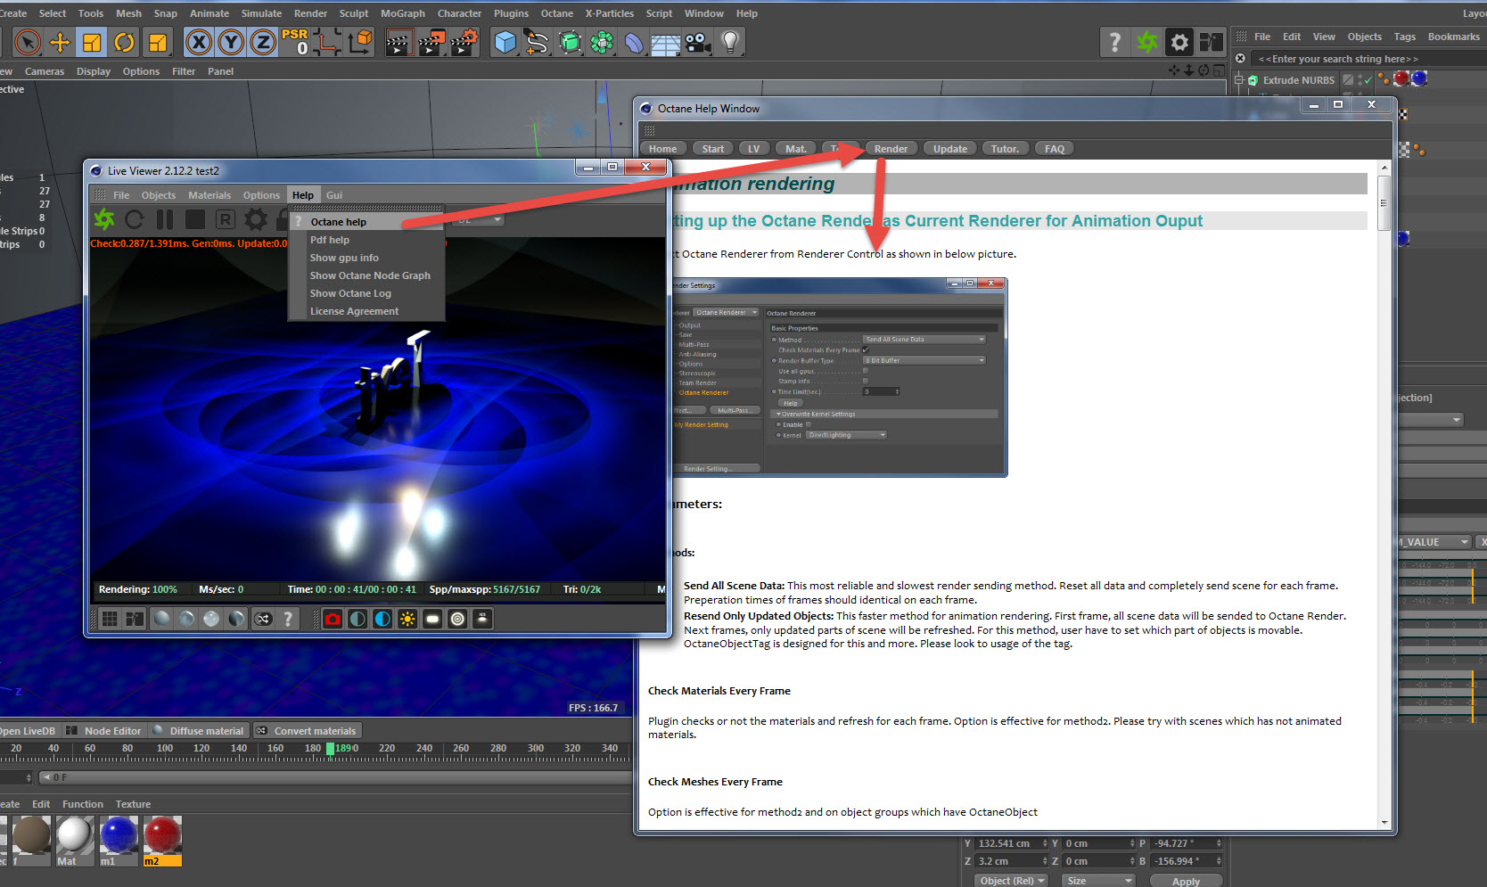
Task: Open License Agreement entry
Action: click(354, 311)
